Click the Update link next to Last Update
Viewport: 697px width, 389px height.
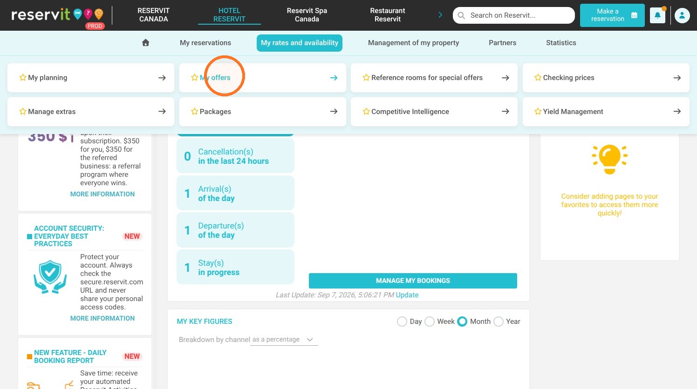407,295
